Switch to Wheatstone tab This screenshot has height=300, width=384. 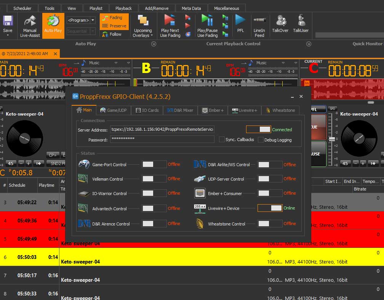[280, 110]
